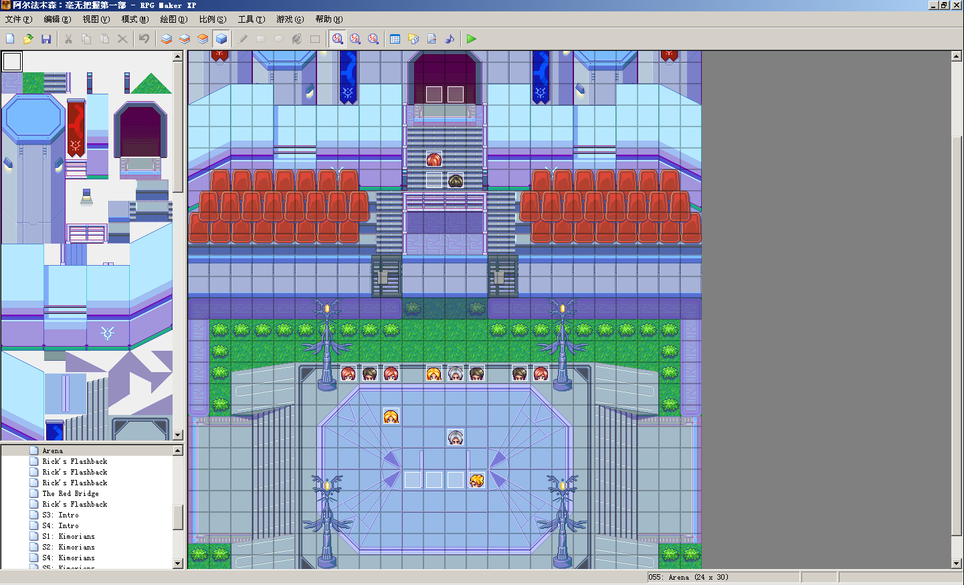Open the 工具 (Tools) menu
The image size is (964, 585).
(251, 19)
